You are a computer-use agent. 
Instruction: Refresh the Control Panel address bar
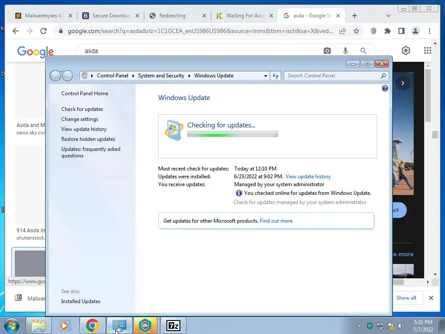276,76
